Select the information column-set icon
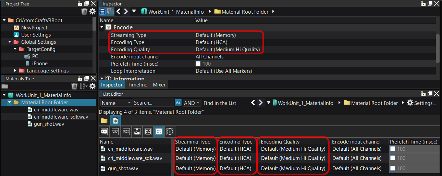The height and width of the screenshot is (176, 442). 170,131
